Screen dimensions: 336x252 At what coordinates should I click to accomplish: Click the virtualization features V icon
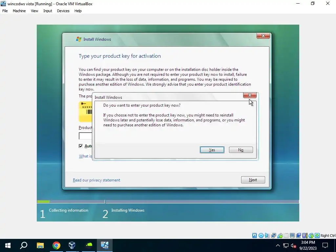click(304, 236)
